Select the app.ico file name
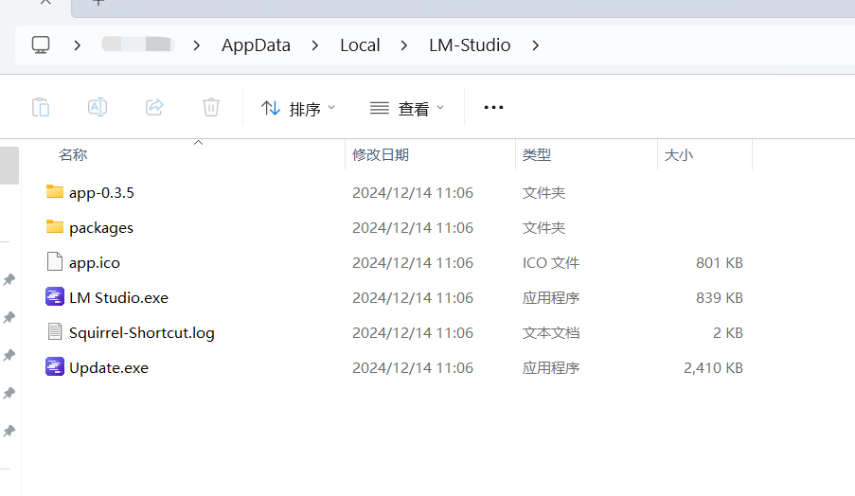 click(95, 263)
